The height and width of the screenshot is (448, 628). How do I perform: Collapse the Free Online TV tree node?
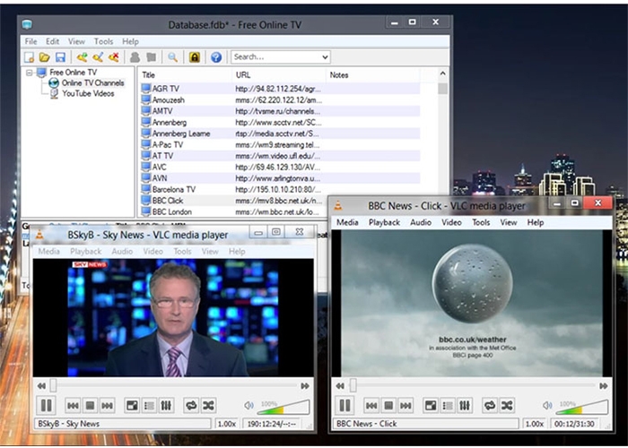coord(30,73)
